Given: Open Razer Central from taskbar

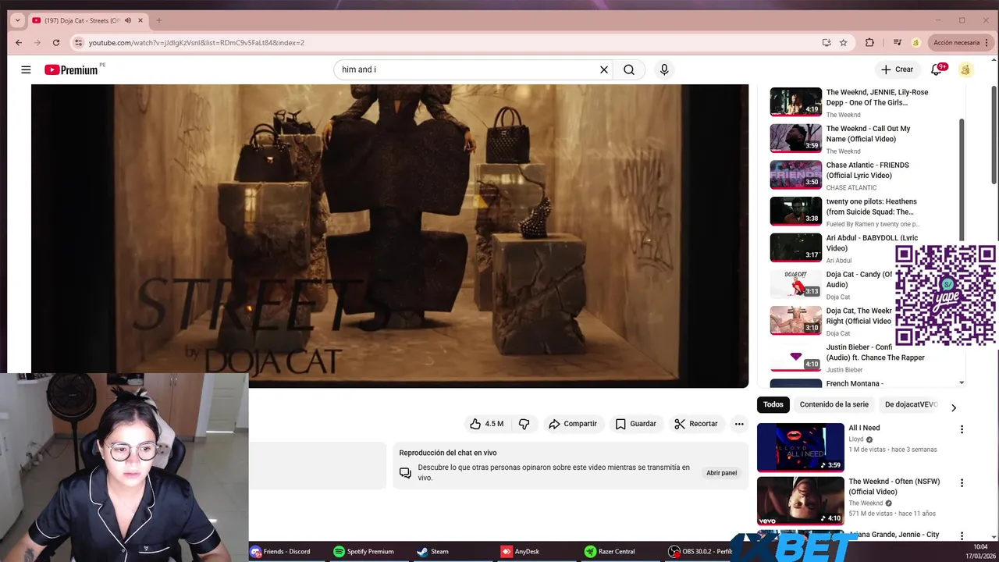Looking at the screenshot, I should 610,551.
